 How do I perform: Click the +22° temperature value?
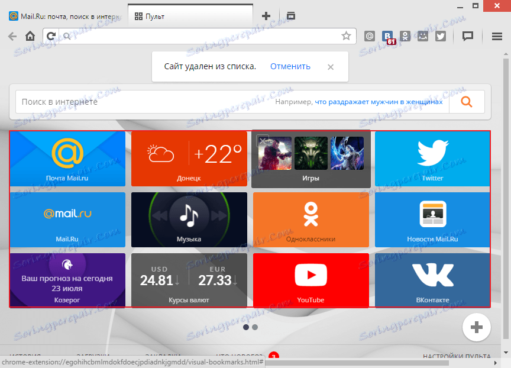[x=218, y=154]
